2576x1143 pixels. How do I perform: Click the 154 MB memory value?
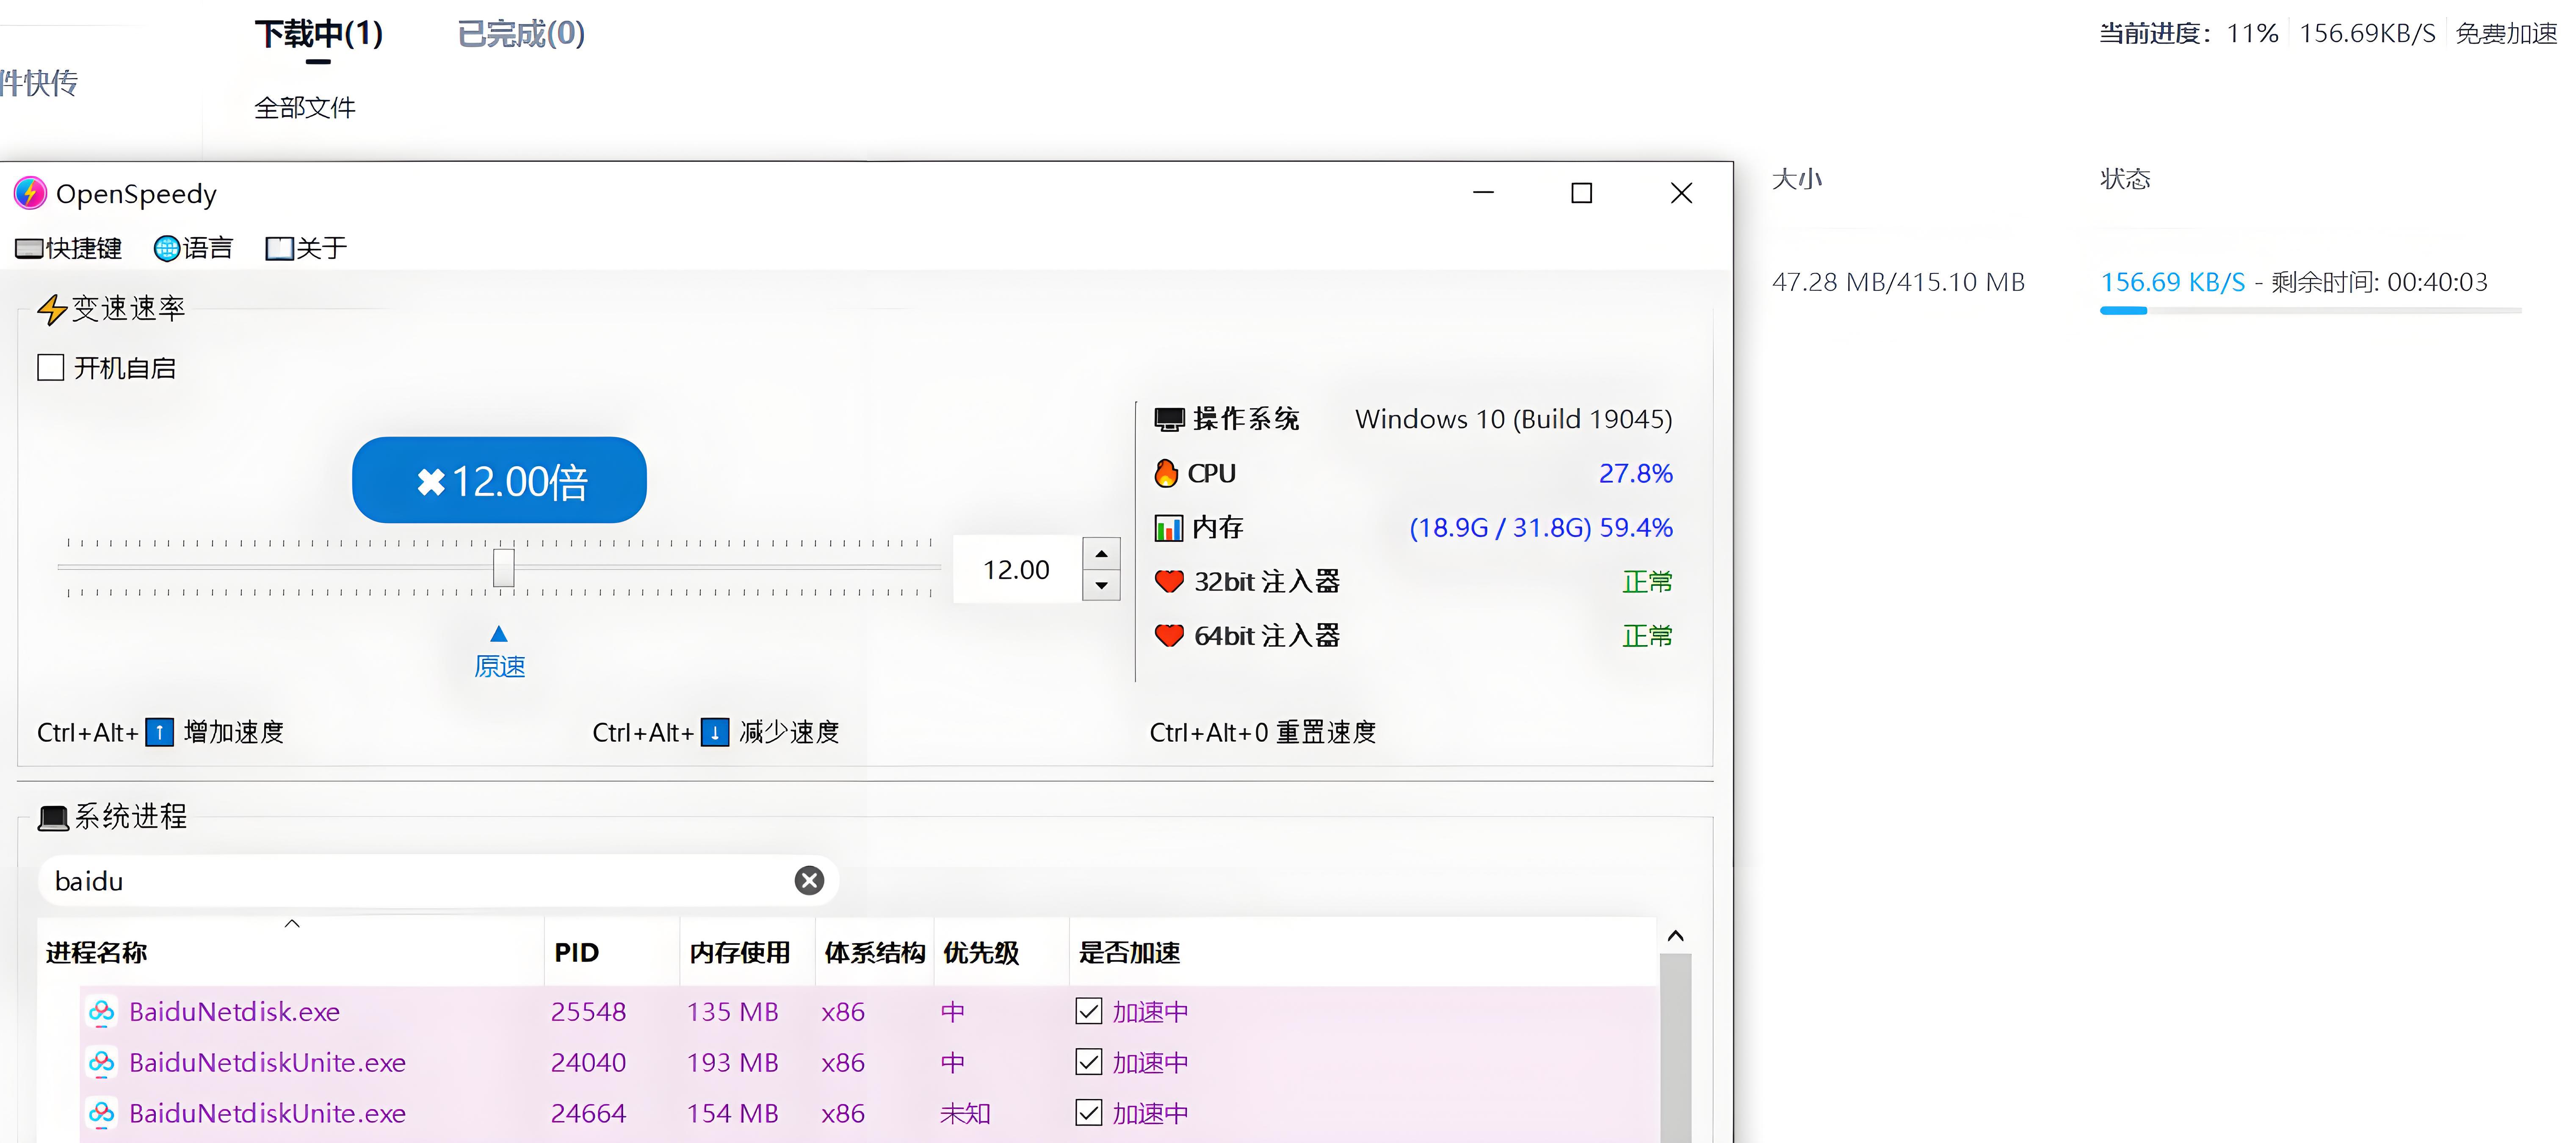tap(732, 1113)
